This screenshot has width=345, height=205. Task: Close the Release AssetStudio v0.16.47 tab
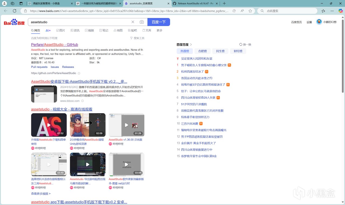pyautogui.click(x=216, y=3)
